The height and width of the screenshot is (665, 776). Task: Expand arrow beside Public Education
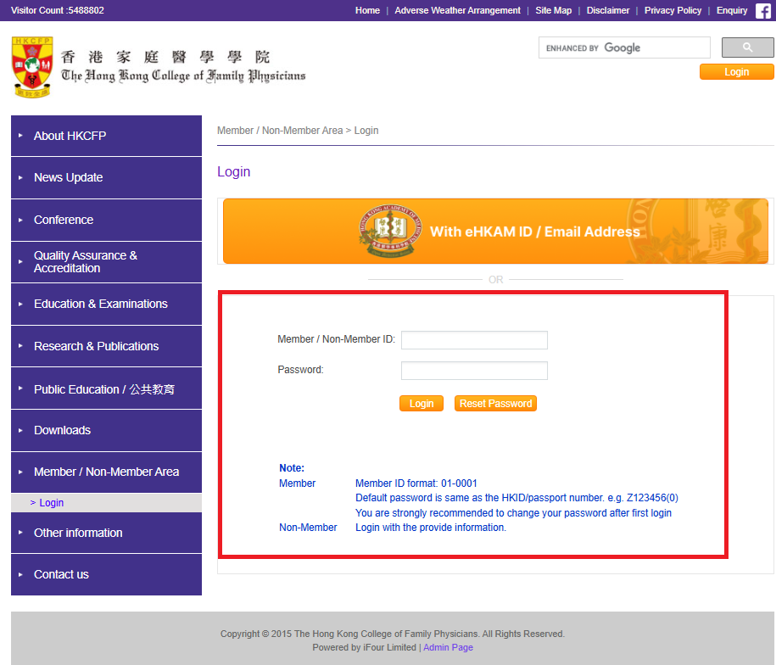click(20, 388)
